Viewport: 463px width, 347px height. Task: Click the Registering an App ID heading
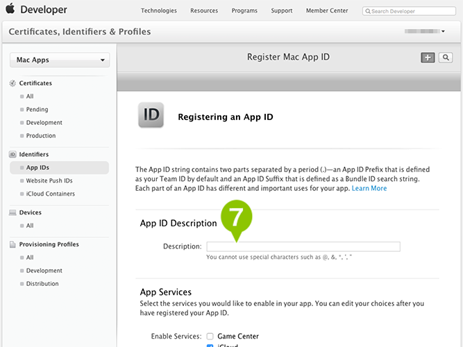tap(226, 117)
